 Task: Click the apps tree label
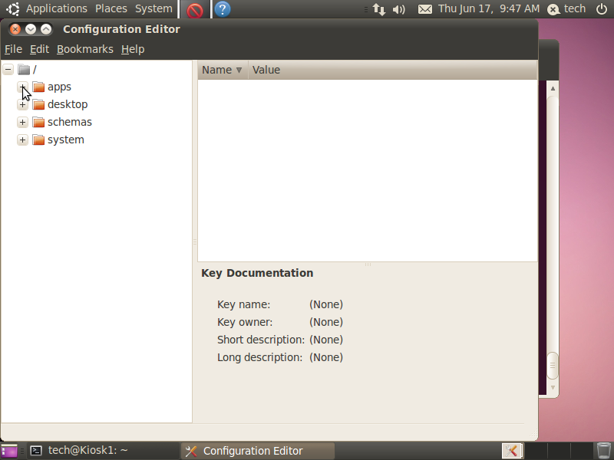[60, 87]
